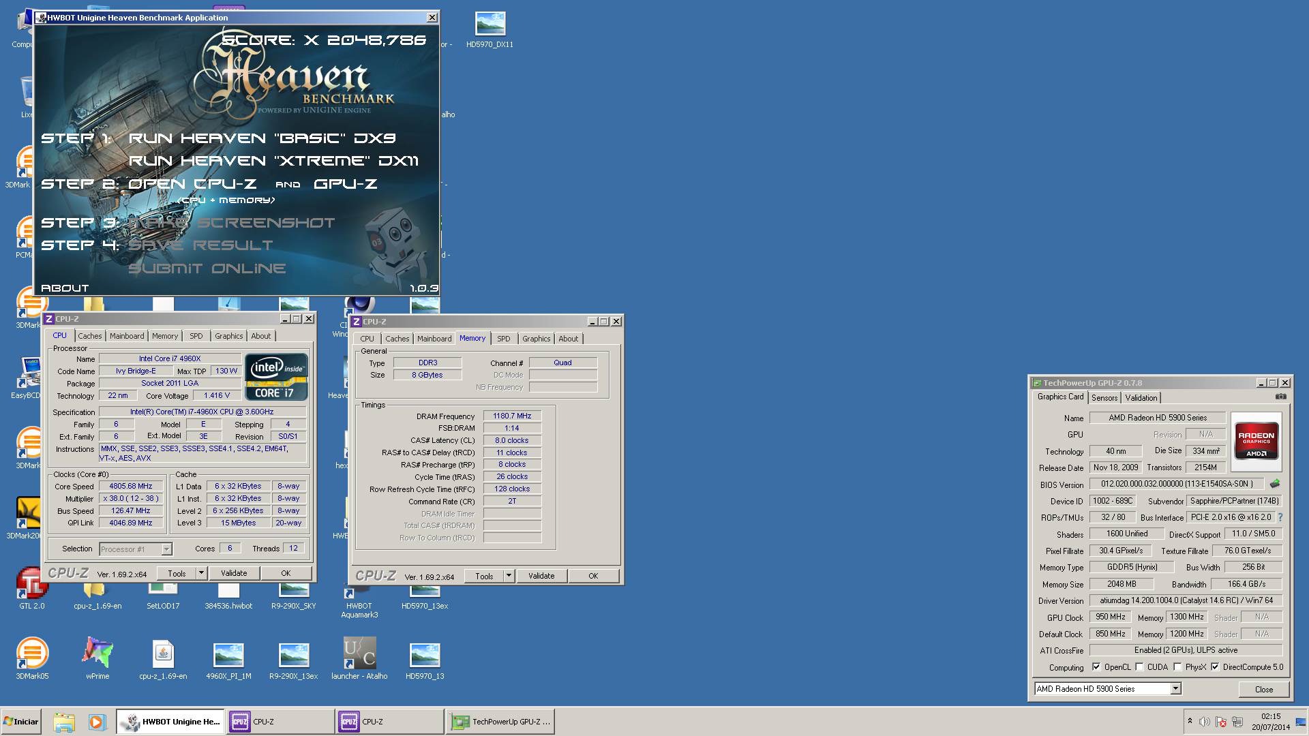Viewport: 1309px width, 736px height.
Task: Switch to Graphics tab in right CPU-Z window
Action: click(537, 339)
